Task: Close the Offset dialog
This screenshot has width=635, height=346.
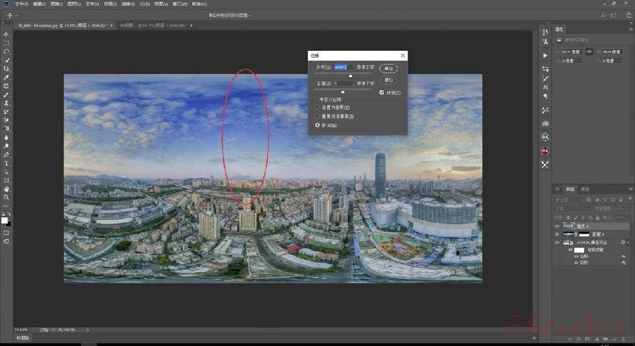Action: click(x=403, y=55)
